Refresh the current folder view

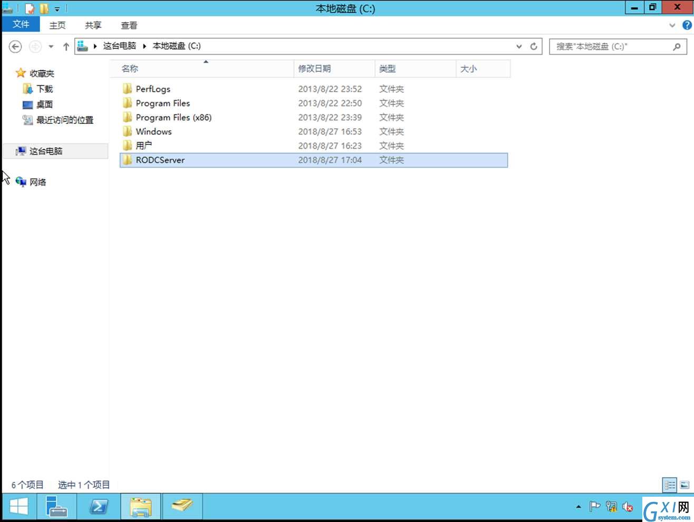534,46
